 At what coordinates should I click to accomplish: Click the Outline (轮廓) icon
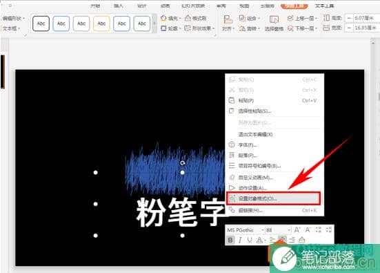click(x=163, y=28)
